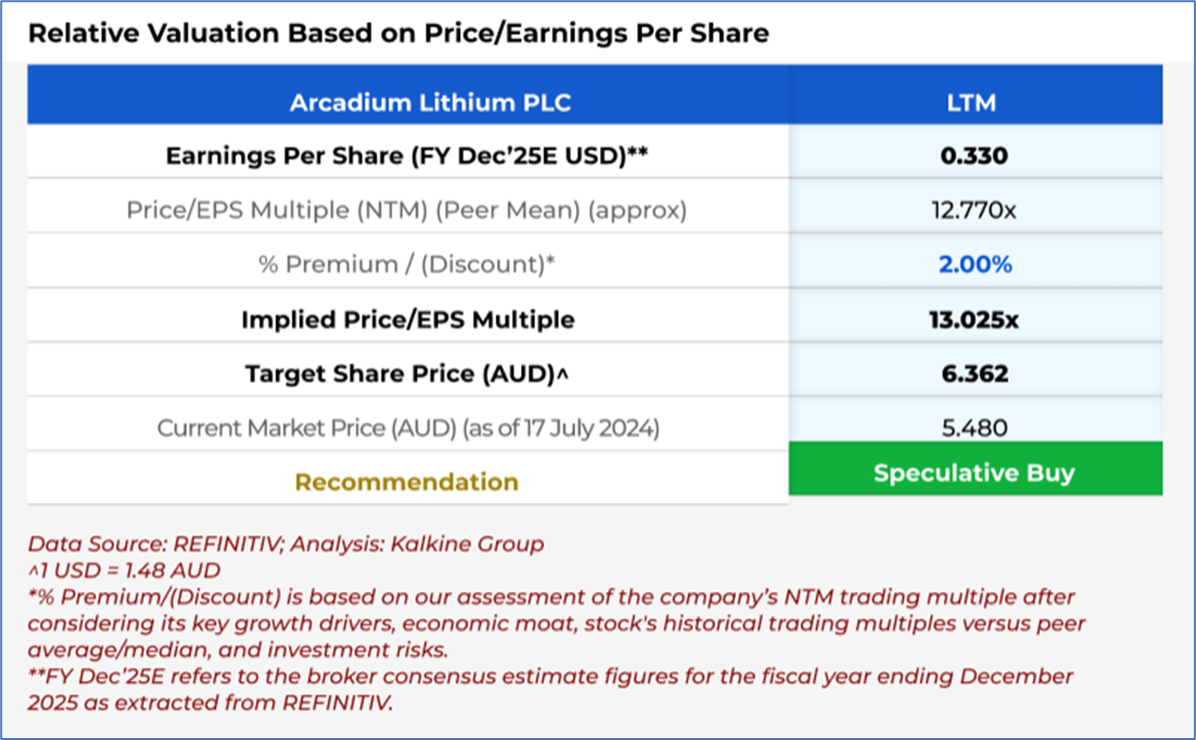Click the Data Source REFINITIV line

[286, 545]
